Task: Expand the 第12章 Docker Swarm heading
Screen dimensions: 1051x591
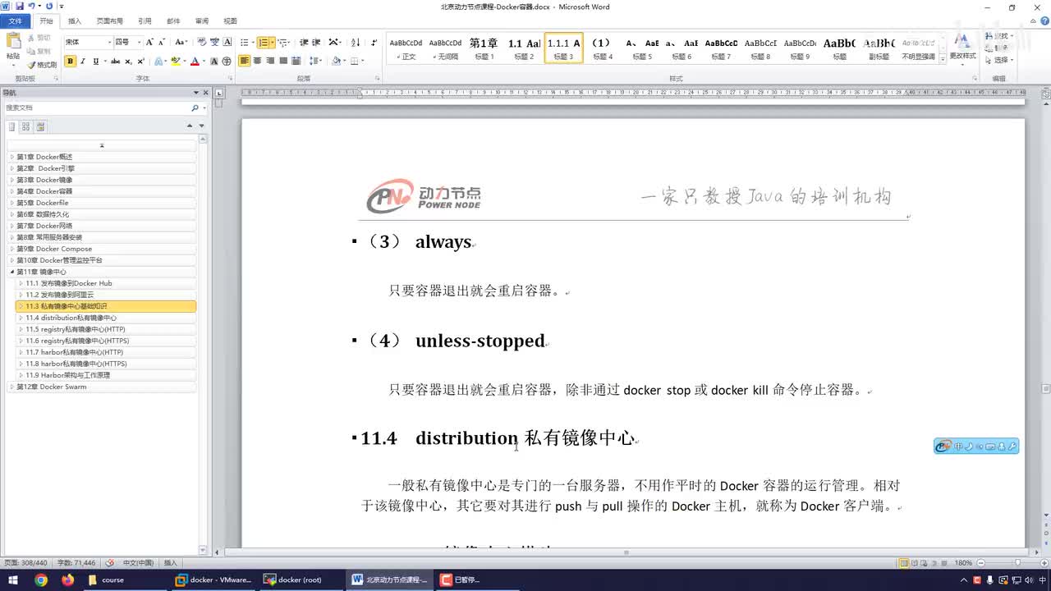Action: pos(12,387)
